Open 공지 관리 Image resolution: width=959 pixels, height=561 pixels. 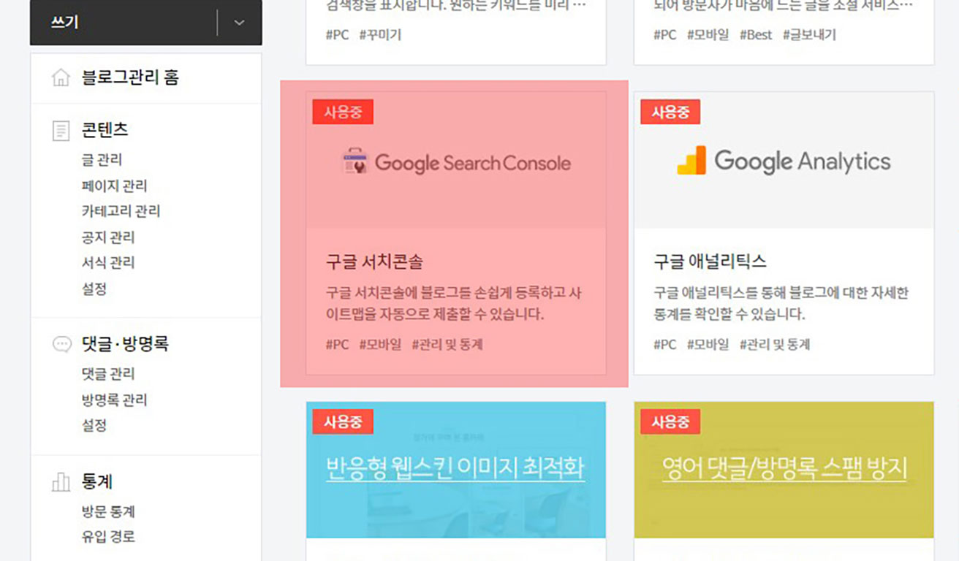tap(108, 237)
